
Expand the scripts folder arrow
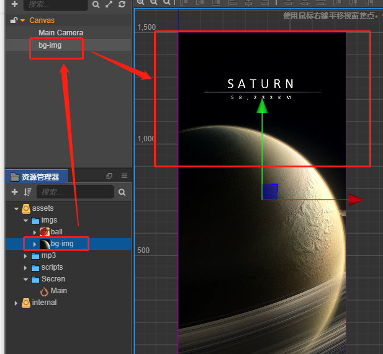(x=25, y=268)
